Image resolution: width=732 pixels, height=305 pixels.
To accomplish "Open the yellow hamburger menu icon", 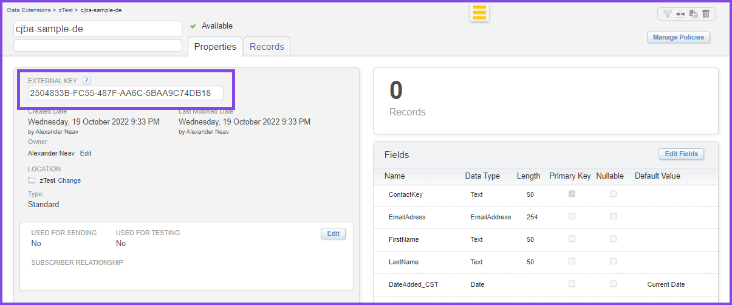I will [479, 13].
